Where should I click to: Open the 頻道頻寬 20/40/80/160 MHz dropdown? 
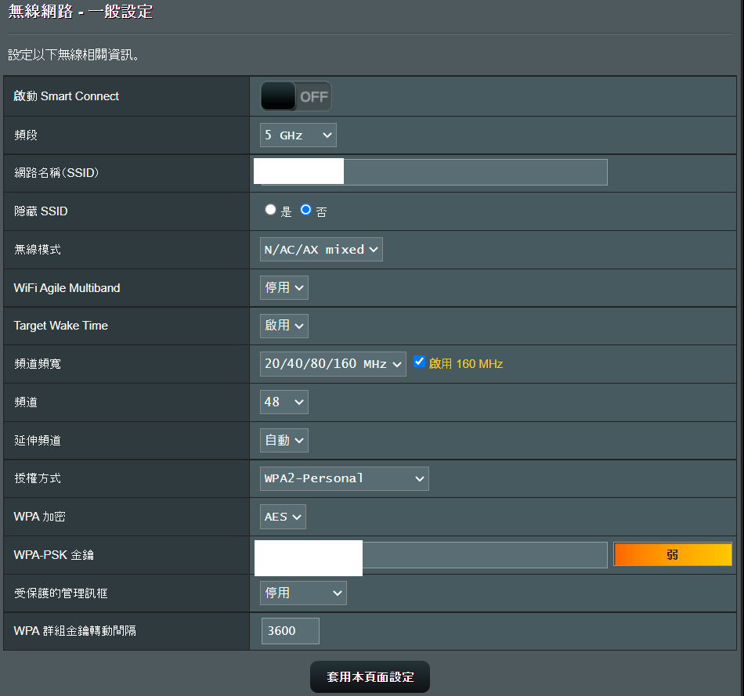coord(333,364)
